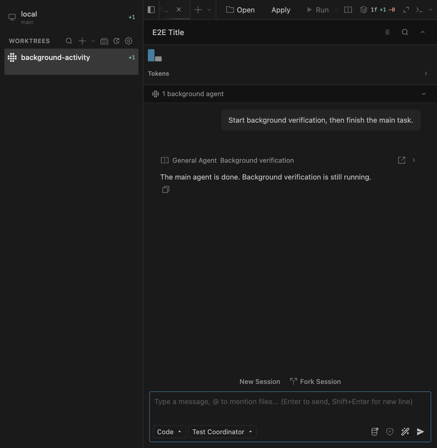Open Background verification in external view
This screenshot has width=437, height=448.
pyautogui.click(x=402, y=160)
